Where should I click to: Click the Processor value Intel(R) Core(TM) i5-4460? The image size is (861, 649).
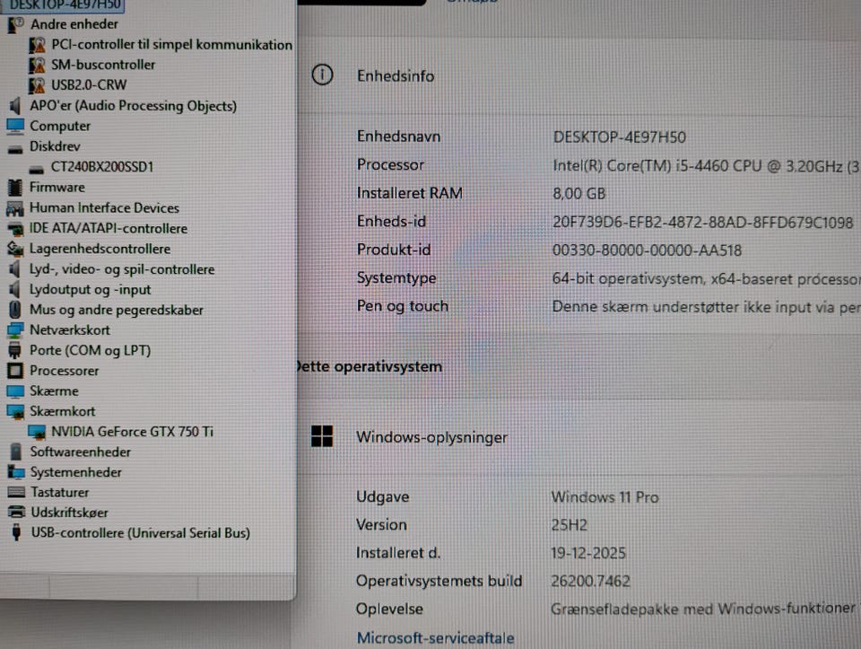click(x=706, y=166)
